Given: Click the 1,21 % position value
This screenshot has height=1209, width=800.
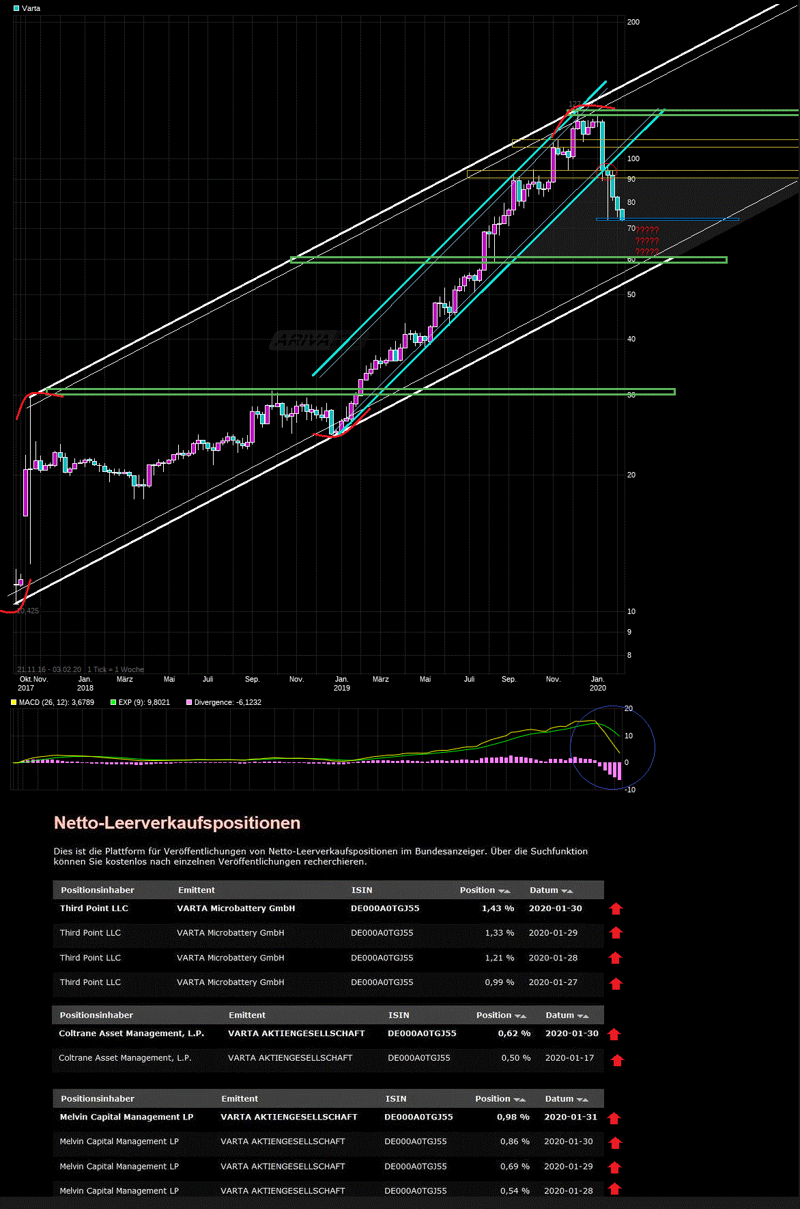Looking at the screenshot, I should click(x=500, y=958).
